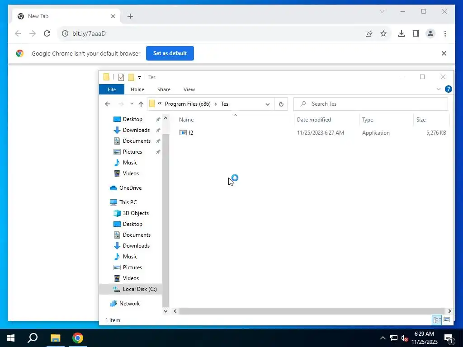Open the Windows Start menu
463x347 pixels.
pos(11,338)
